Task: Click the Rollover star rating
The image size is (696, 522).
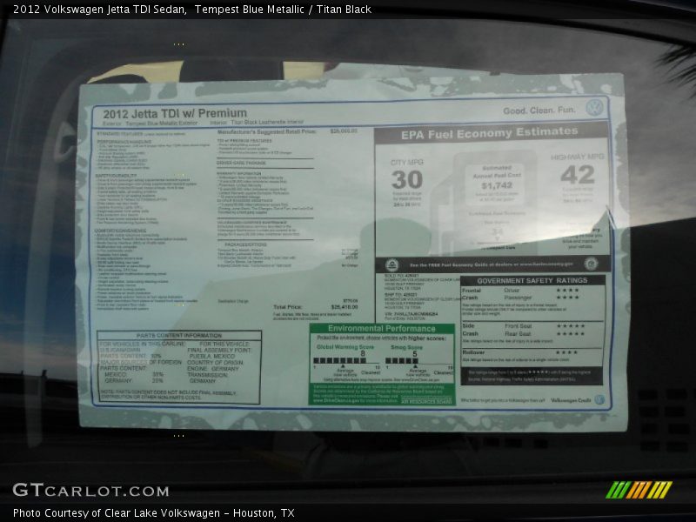Action: coord(566,352)
